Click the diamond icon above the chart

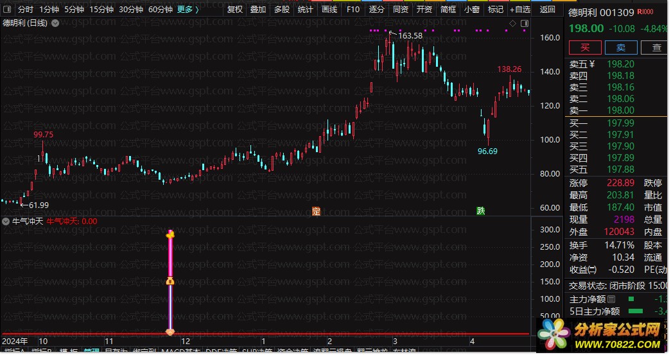[512, 24]
